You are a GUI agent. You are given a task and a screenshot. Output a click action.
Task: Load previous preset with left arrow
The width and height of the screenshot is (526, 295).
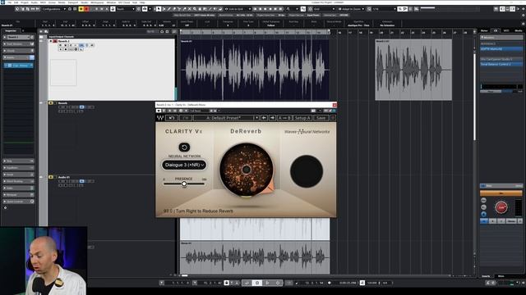(264, 118)
